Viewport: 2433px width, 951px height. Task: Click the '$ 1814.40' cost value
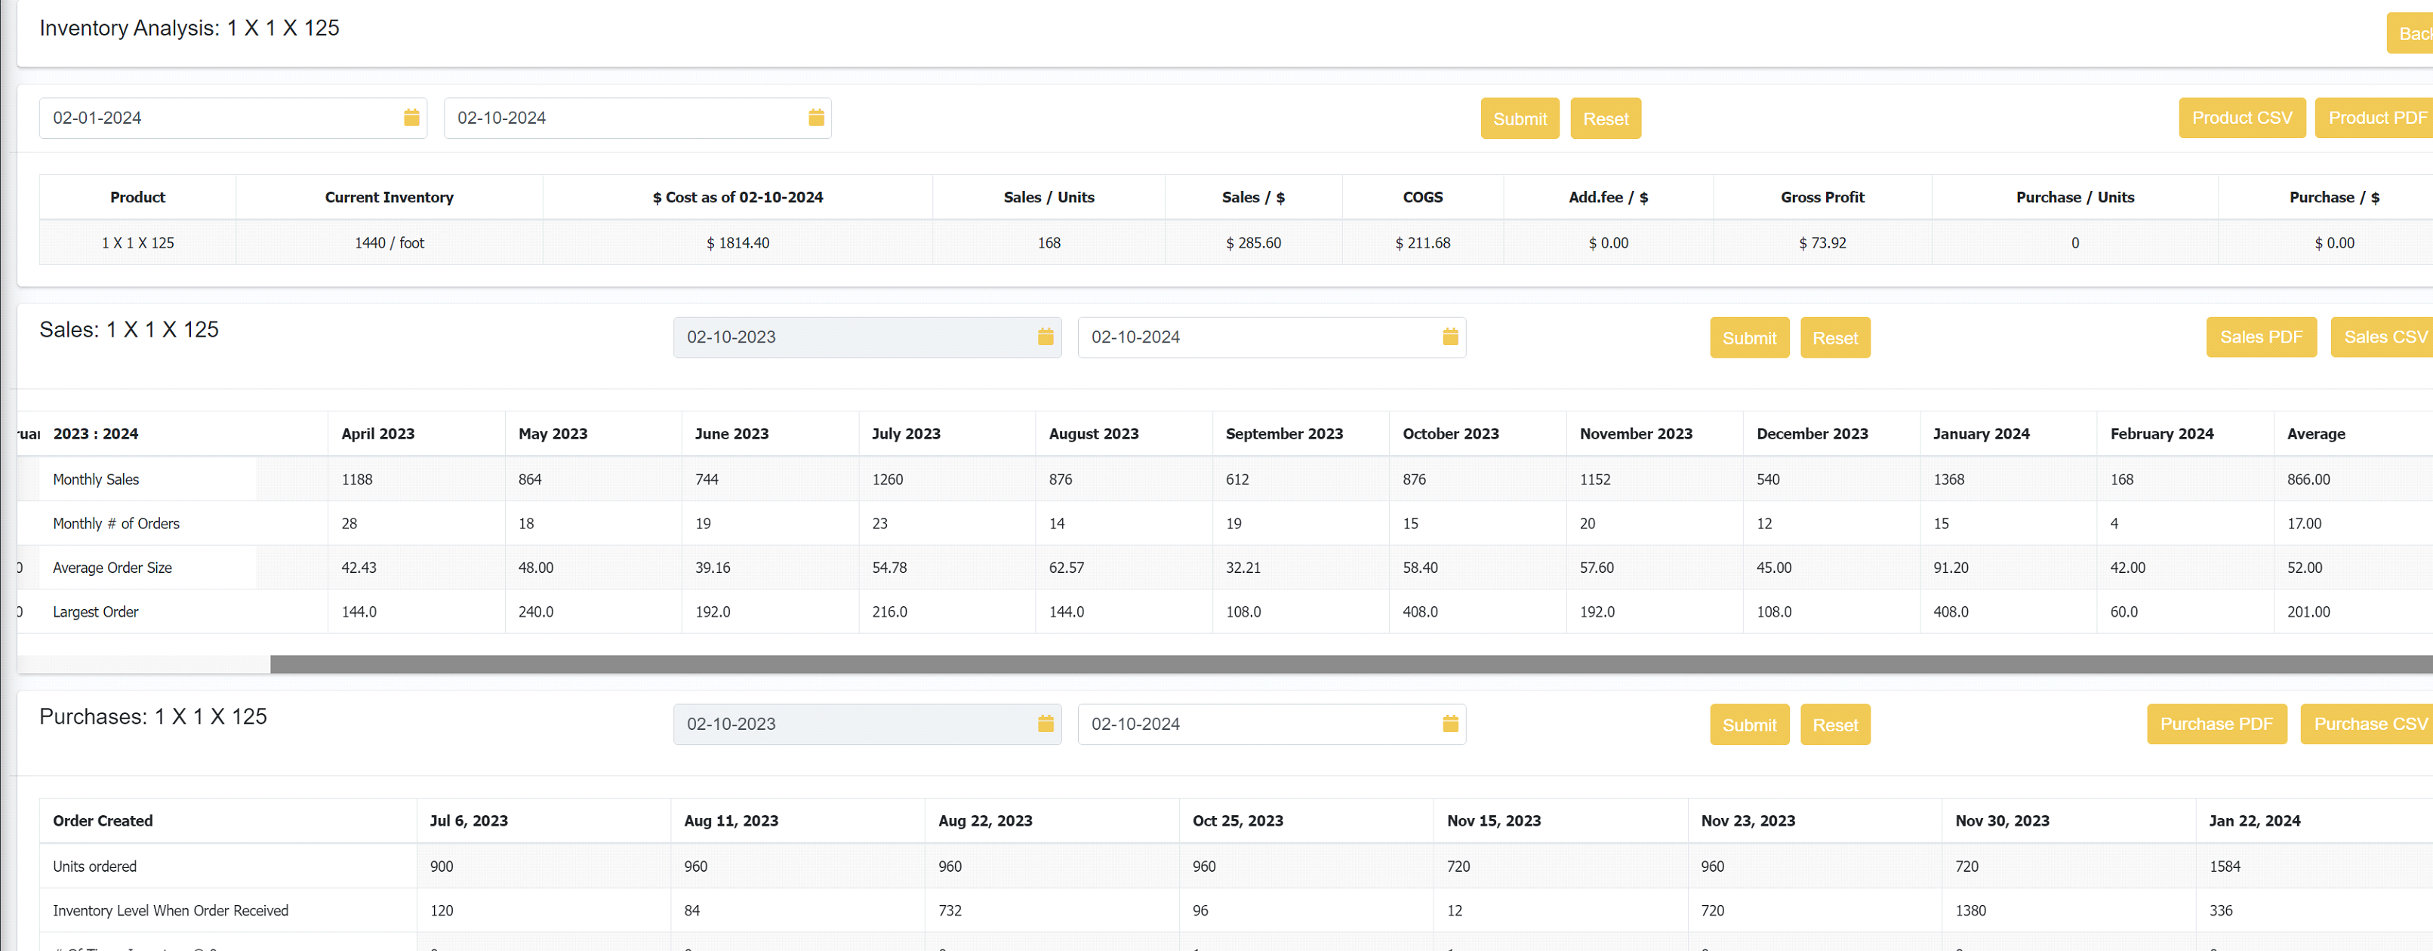[738, 243]
